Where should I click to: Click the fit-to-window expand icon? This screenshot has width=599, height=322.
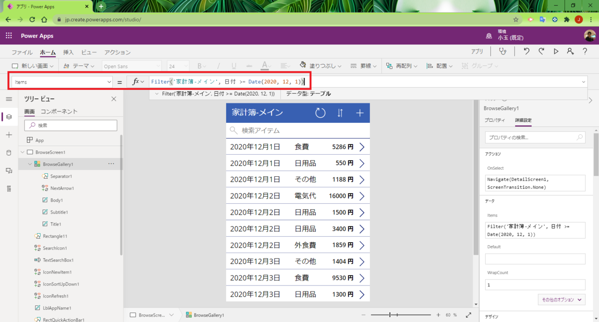point(468,315)
